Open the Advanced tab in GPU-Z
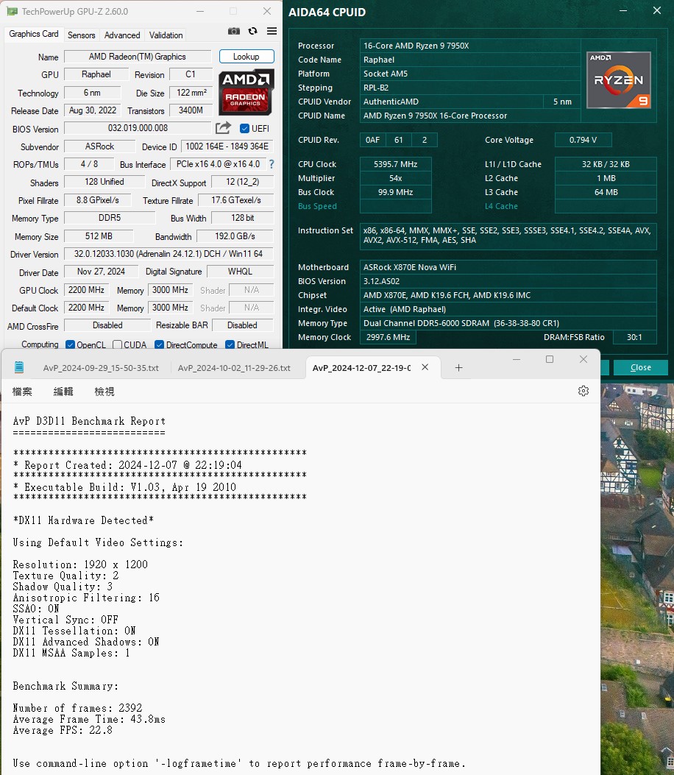The image size is (674, 775). pyautogui.click(x=122, y=35)
